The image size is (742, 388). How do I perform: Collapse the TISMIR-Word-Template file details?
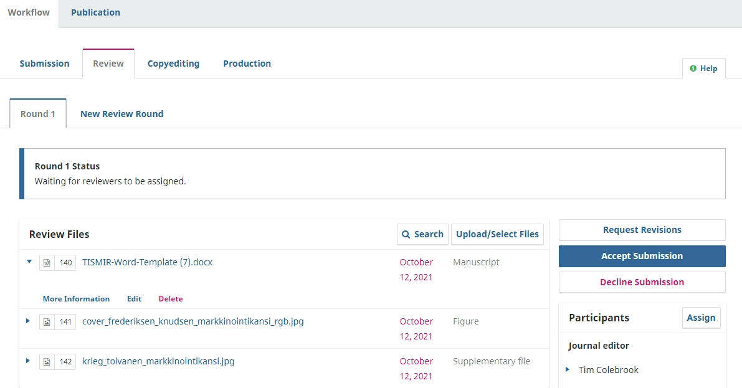coord(29,262)
